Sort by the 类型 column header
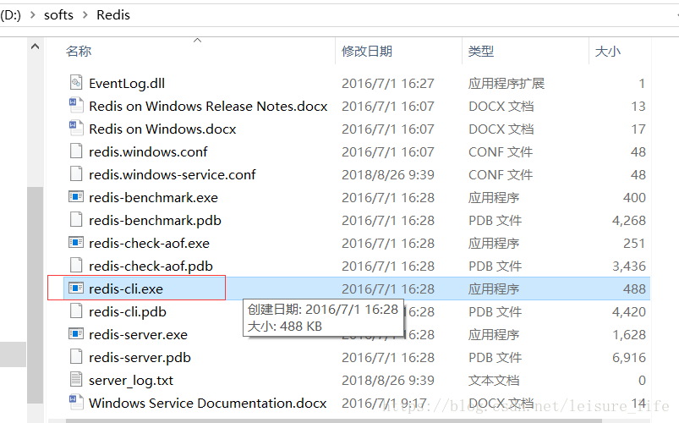Image resolution: width=679 pixels, height=423 pixels. (480, 52)
